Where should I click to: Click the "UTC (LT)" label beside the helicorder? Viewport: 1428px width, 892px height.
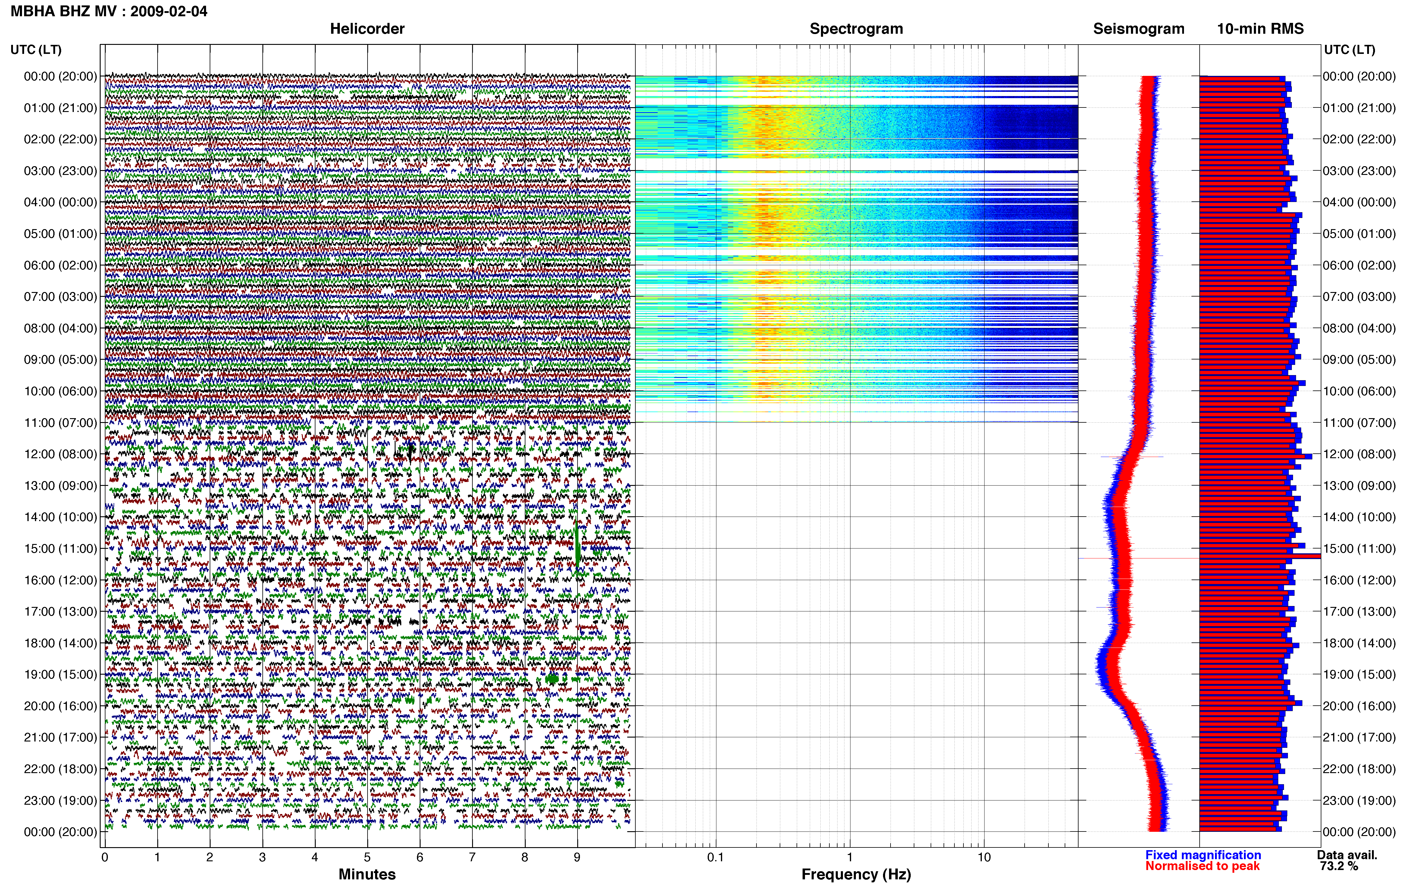tap(36, 50)
